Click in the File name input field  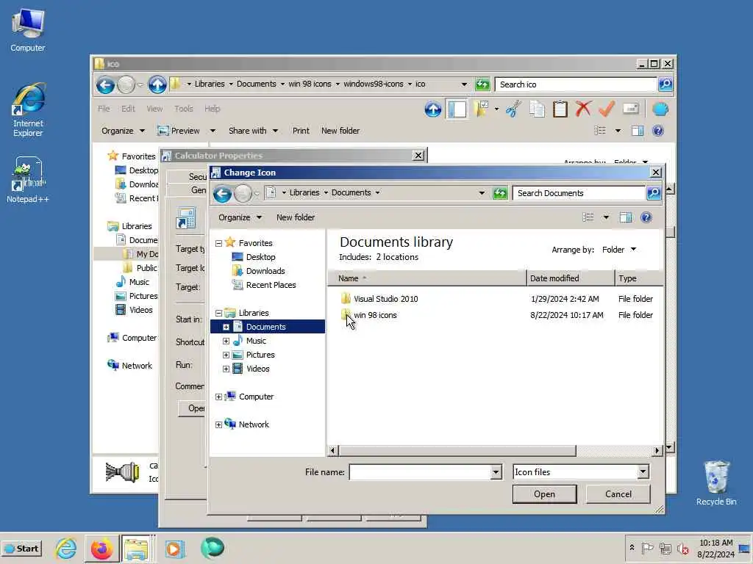coord(420,472)
